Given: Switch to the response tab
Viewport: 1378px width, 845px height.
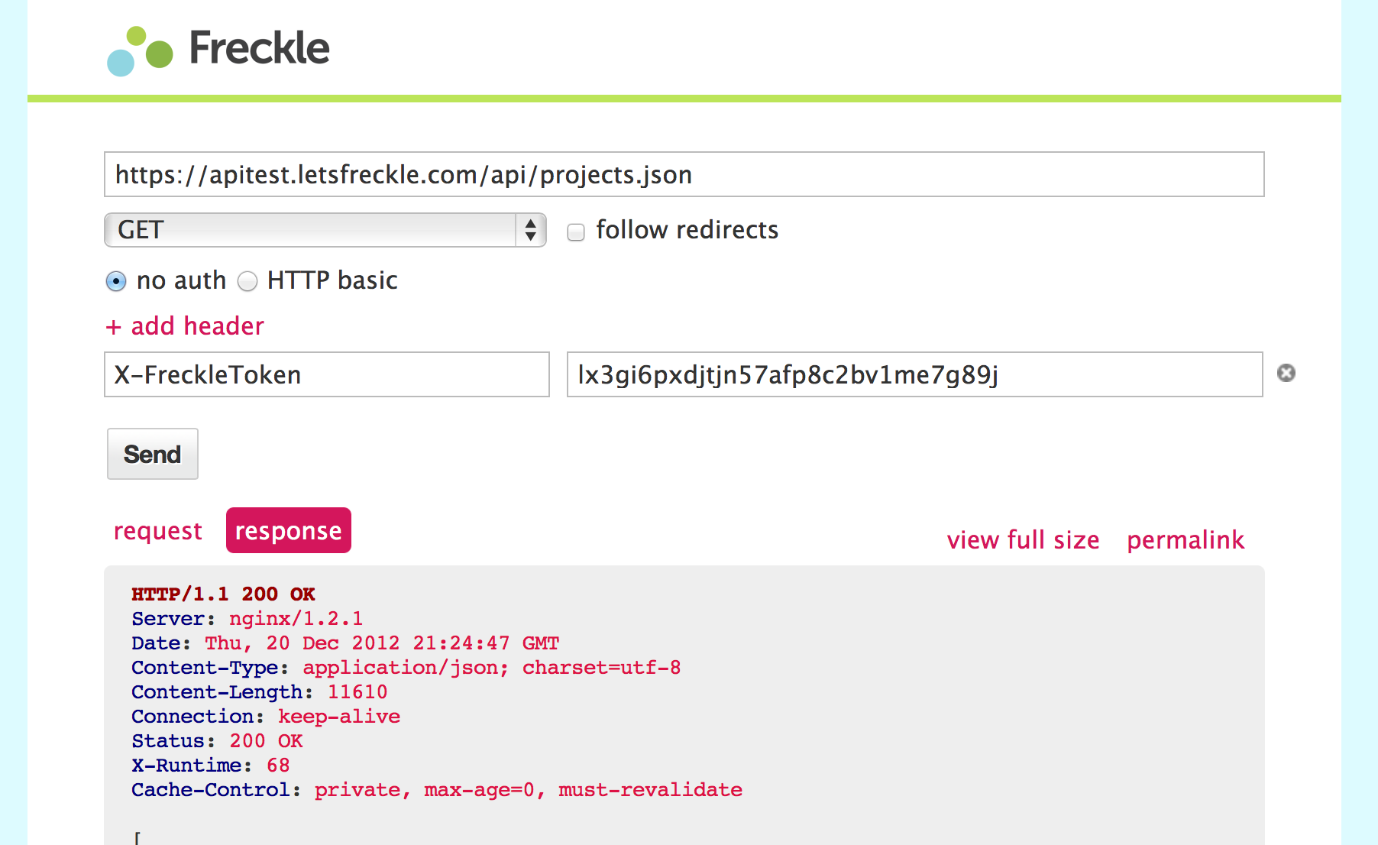Looking at the screenshot, I should pos(289,530).
